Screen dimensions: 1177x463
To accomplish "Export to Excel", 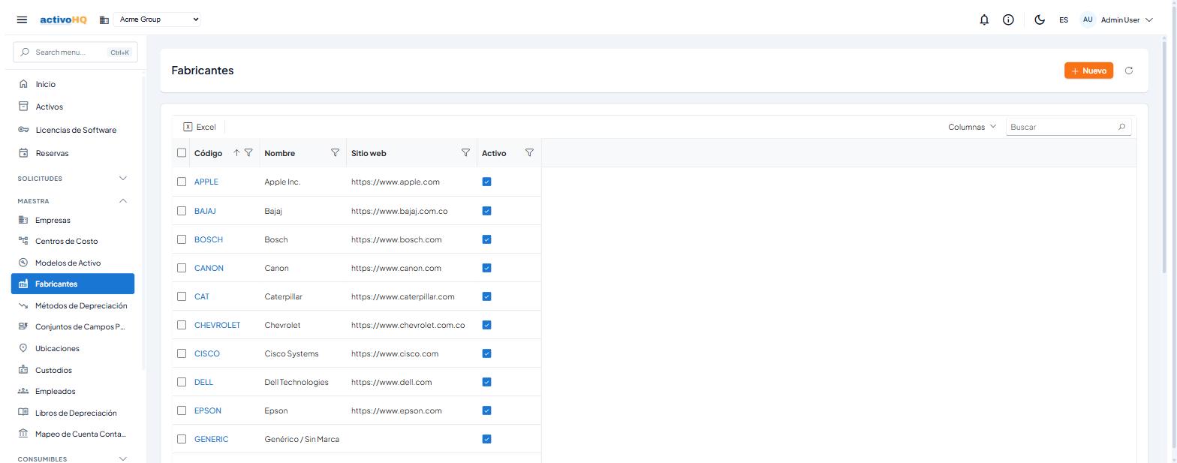I will (x=200, y=127).
